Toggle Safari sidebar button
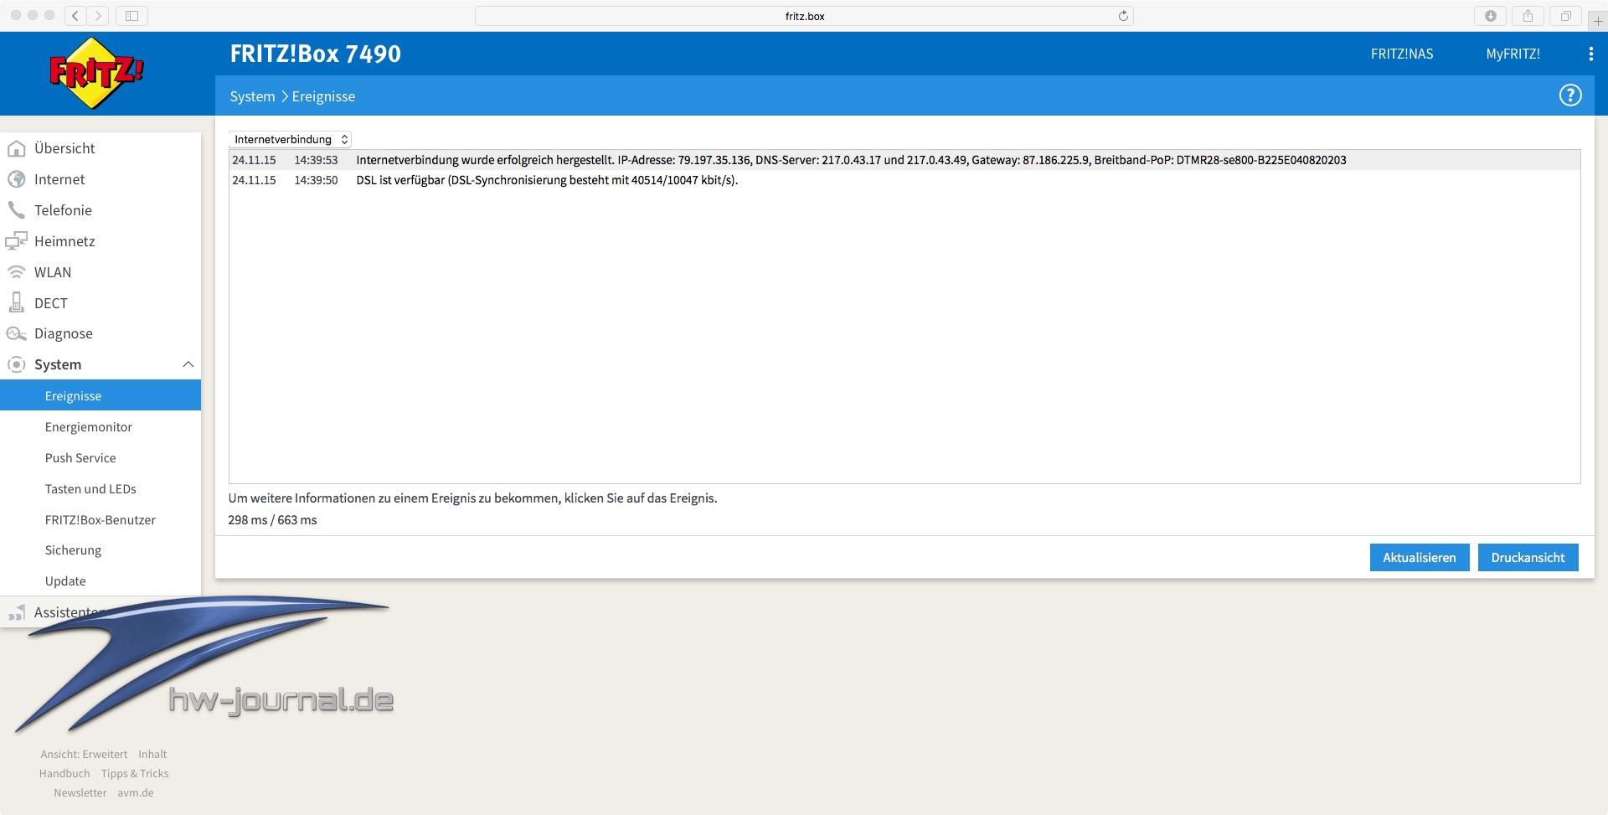This screenshot has width=1608, height=815. point(131,15)
